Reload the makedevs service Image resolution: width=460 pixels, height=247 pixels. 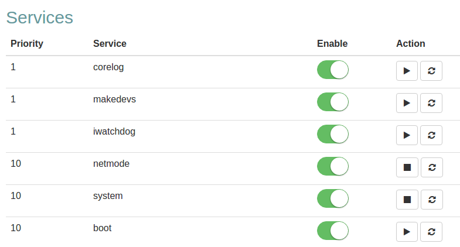pyautogui.click(x=432, y=103)
